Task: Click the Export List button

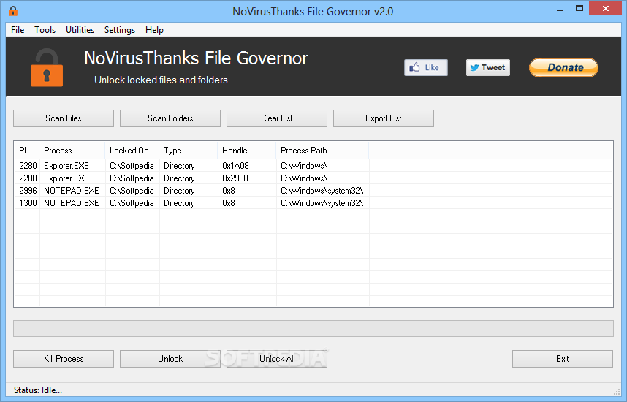Action: coord(384,118)
